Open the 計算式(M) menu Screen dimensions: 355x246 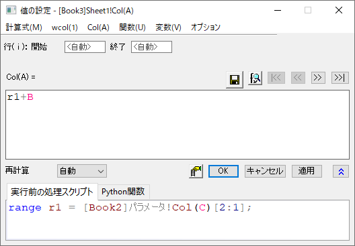(x=24, y=27)
